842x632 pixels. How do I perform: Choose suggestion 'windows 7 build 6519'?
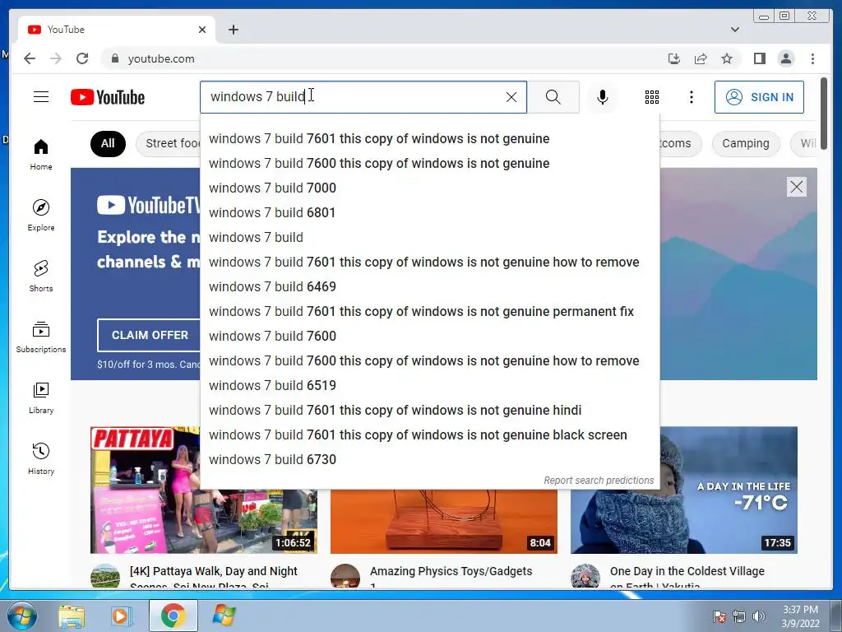click(x=429, y=385)
